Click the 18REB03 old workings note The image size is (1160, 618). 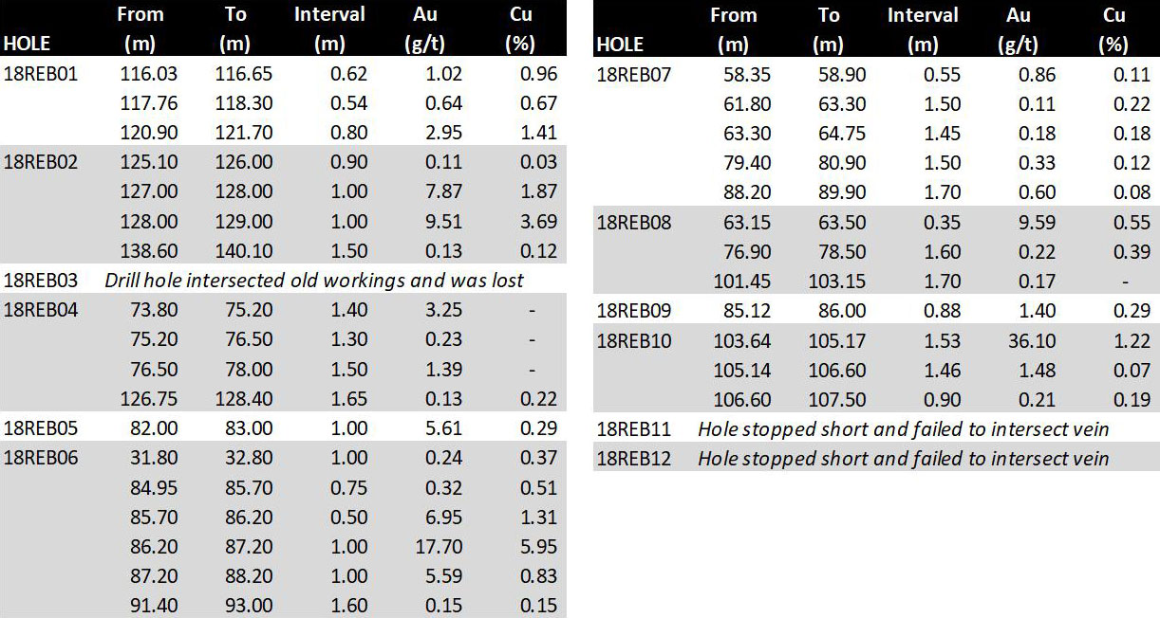coord(314,281)
